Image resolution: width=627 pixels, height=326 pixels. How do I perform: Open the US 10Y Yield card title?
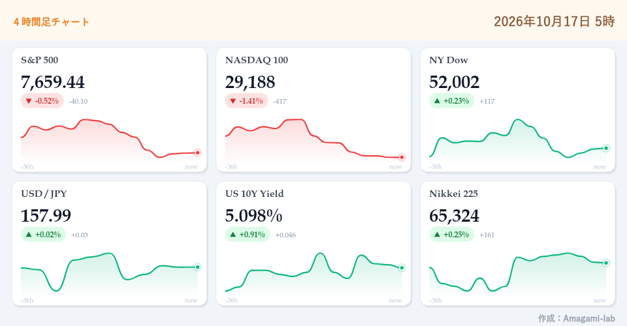click(254, 194)
